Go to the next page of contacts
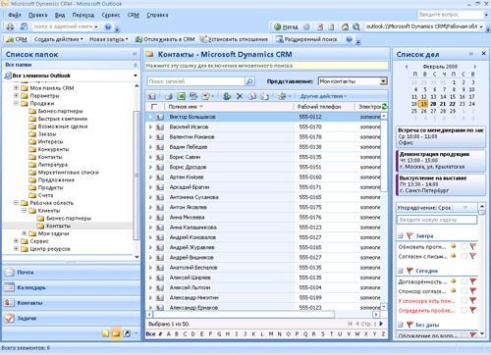The height and width of the screenshot is (355, 491). [381, 324]
